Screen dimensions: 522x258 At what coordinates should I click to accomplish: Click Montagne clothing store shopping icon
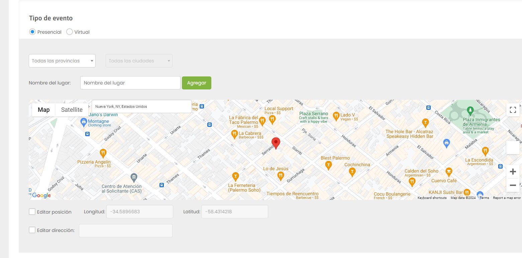click(x=84, y=123)
